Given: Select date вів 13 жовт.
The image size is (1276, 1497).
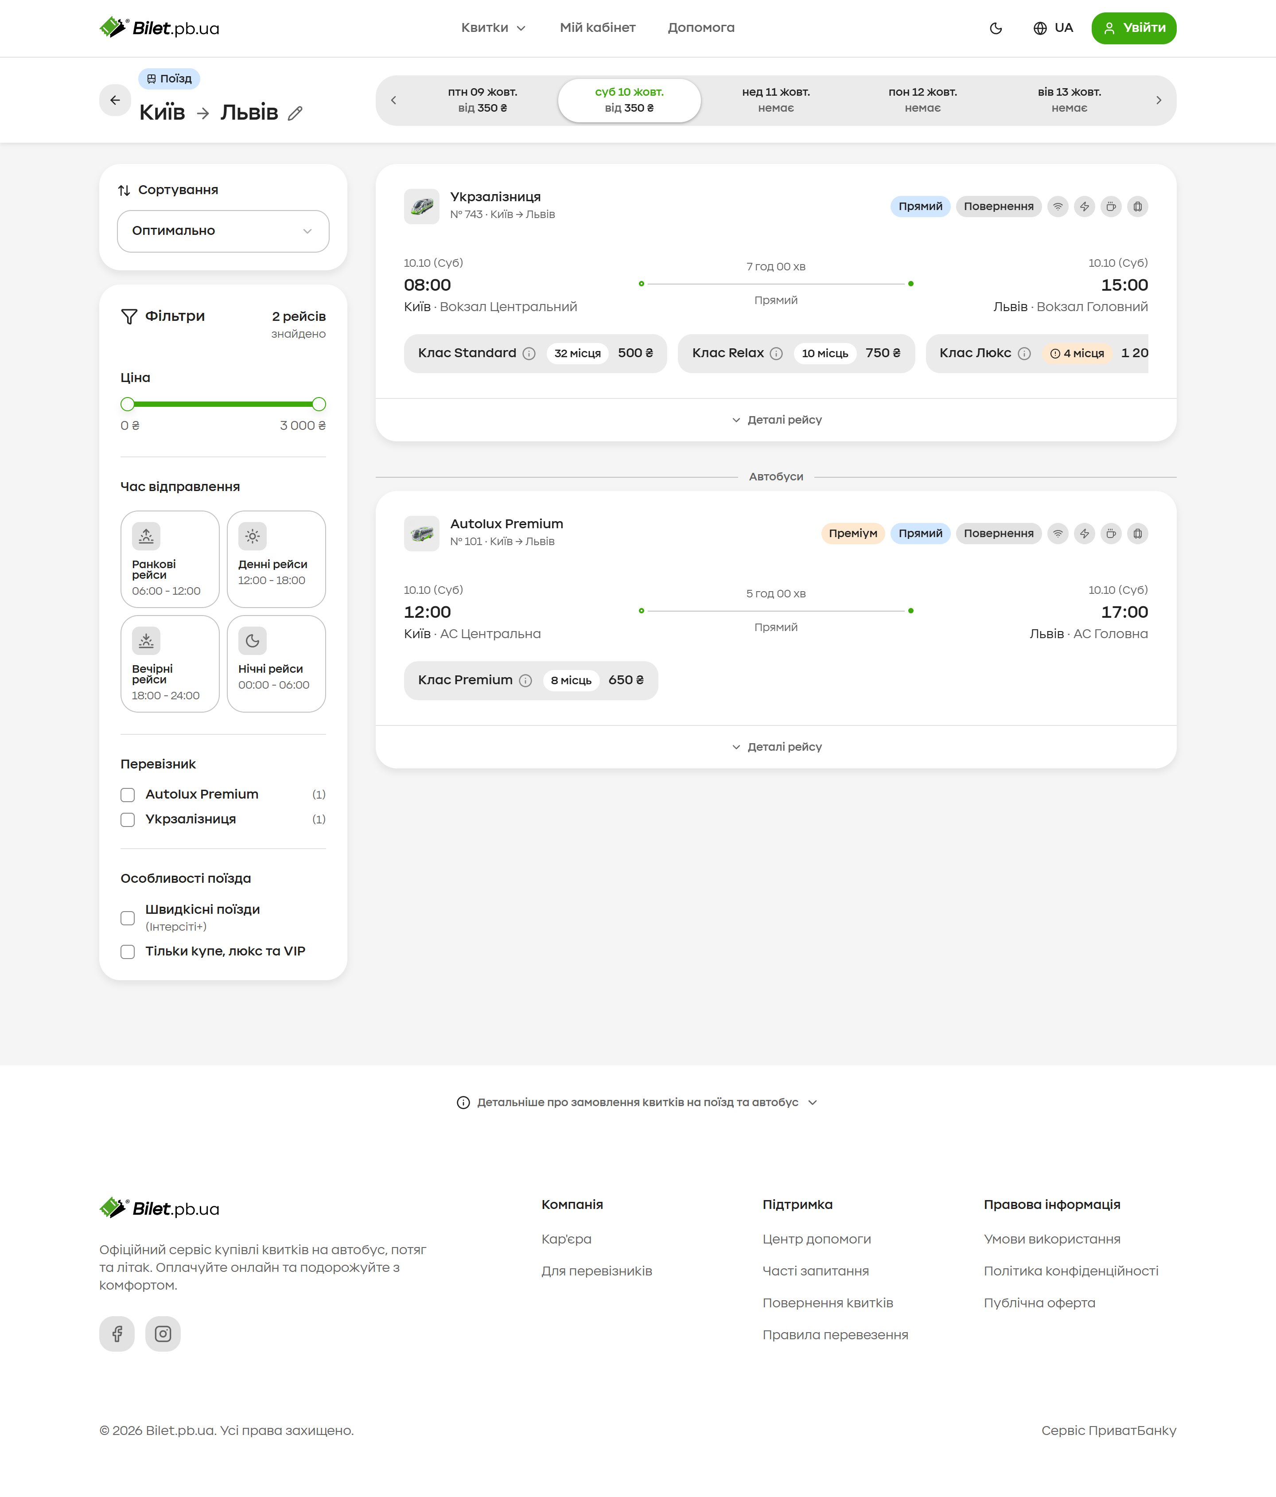Looking at the screenshot, I should [1070, 101].
